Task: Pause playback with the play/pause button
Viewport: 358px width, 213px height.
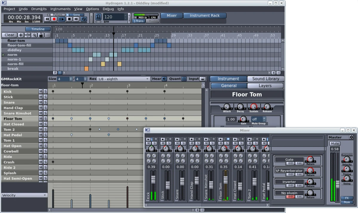Action: point(61,19)
